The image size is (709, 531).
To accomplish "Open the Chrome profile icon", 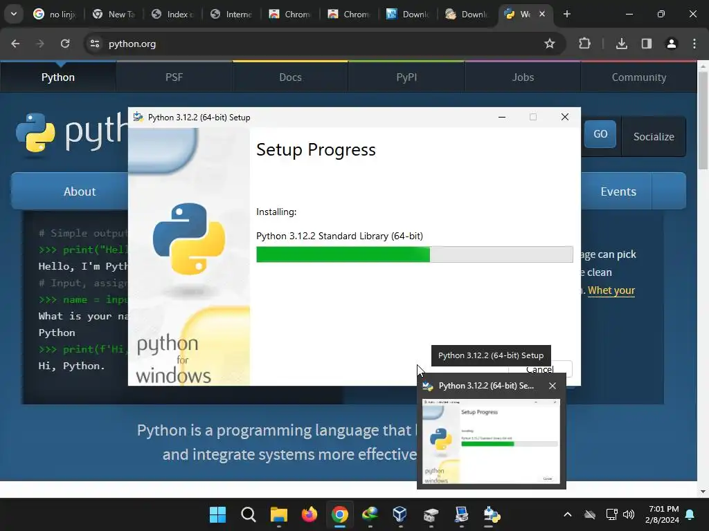I will [672, 44].
